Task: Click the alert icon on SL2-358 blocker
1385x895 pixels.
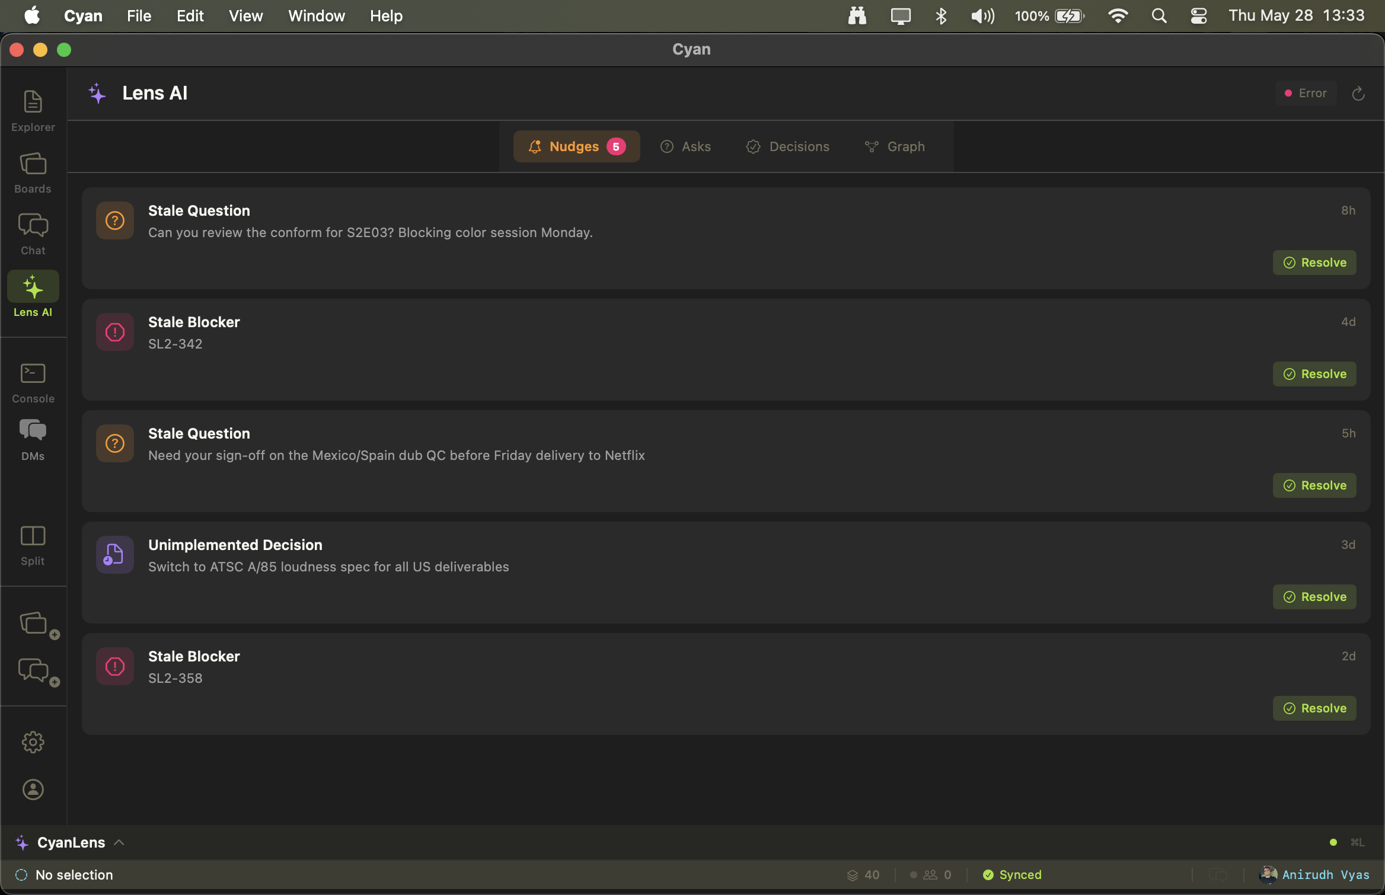Action: point(115,666)
